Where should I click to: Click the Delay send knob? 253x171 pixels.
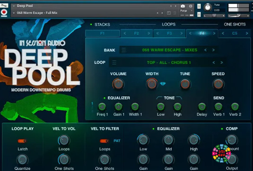pyautogui.click(x=201, y=107)
